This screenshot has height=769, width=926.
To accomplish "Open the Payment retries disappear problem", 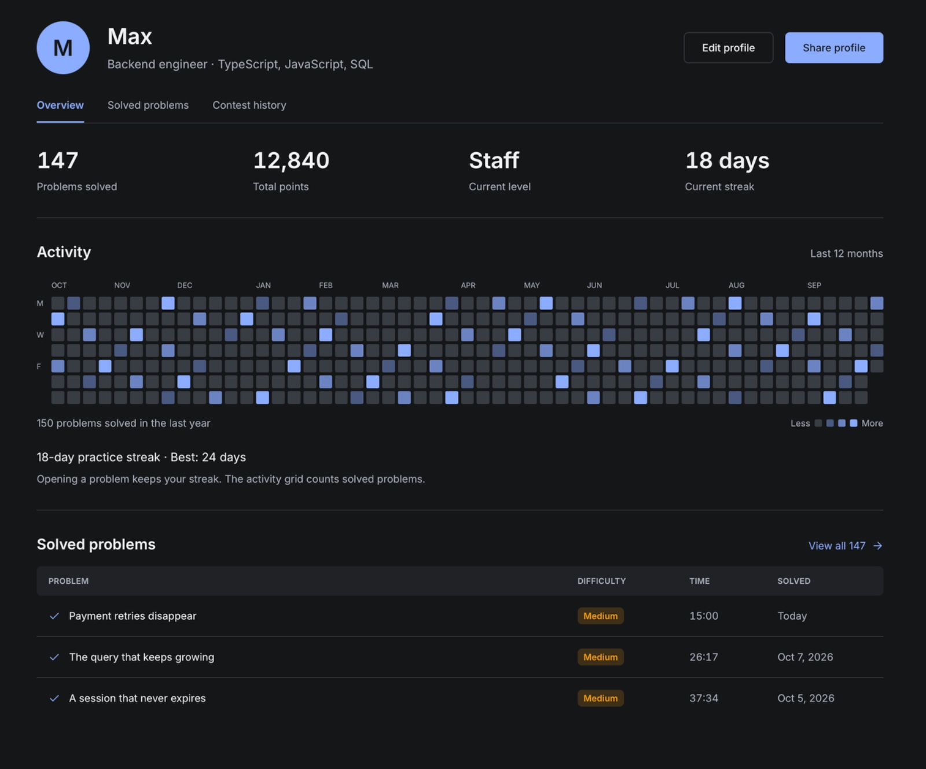I will [x=133, y=616].
